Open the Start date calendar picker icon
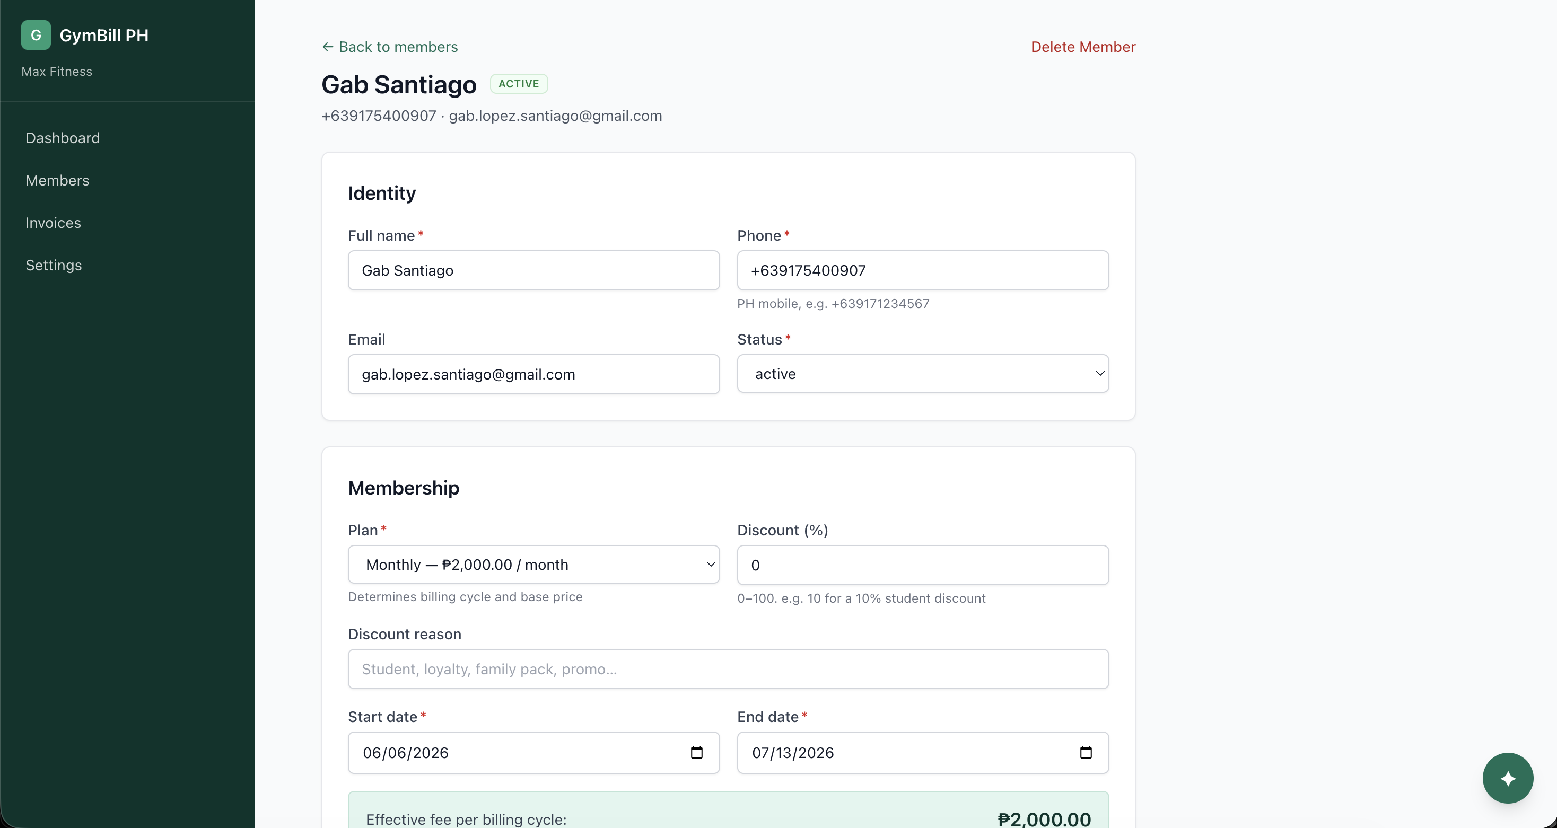 pyautogui.click(x=696, y=752)
